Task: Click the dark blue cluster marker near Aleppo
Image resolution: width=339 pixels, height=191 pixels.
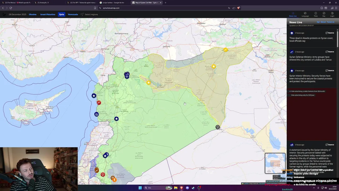Action: [x=127, y=75]
